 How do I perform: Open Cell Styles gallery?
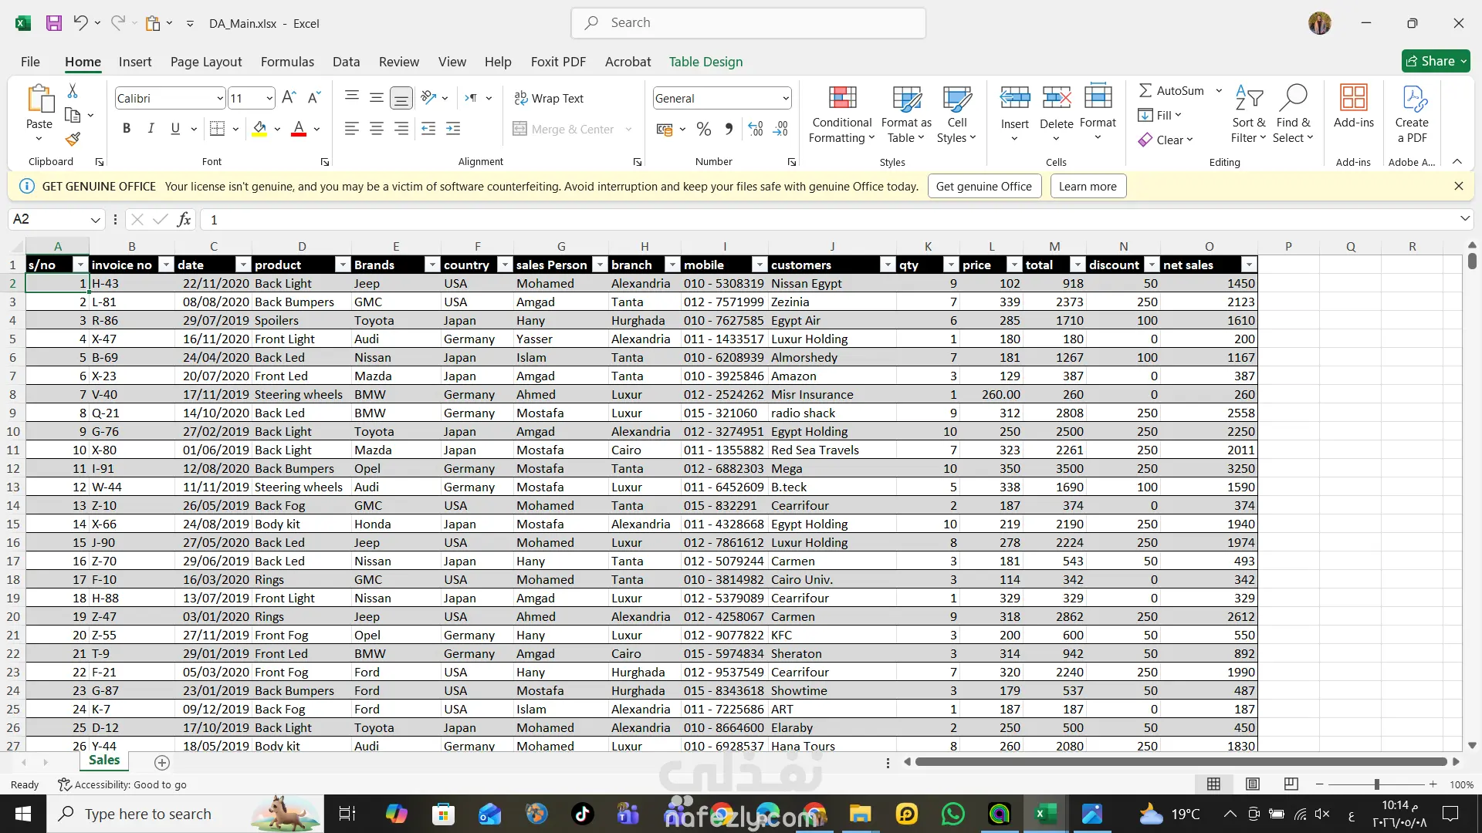pos(957,114)
